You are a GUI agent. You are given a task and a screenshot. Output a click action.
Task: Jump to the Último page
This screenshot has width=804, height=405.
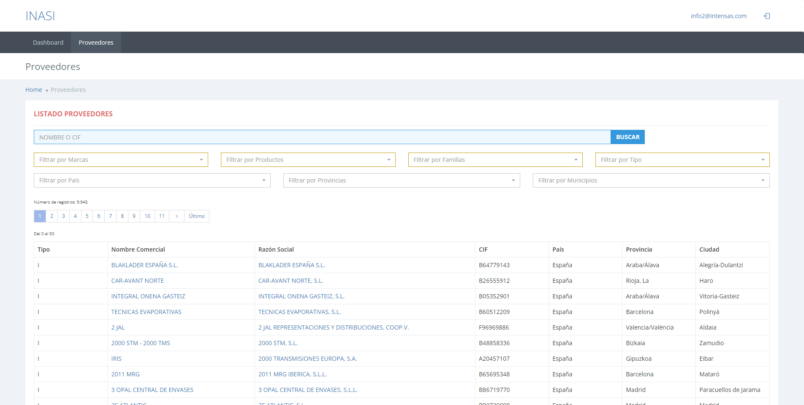pos(196,216)
